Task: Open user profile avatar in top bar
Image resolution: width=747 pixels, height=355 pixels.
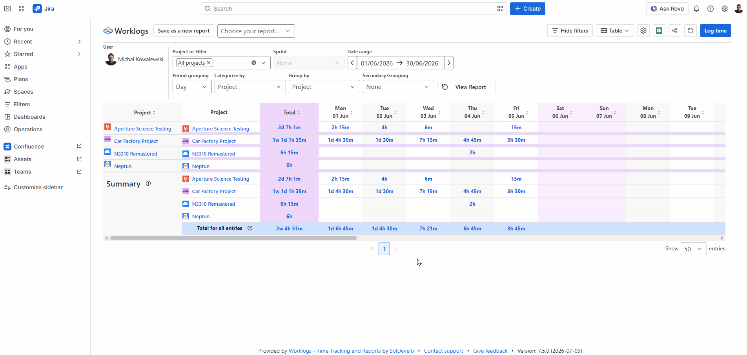Action: pos(739,9)
